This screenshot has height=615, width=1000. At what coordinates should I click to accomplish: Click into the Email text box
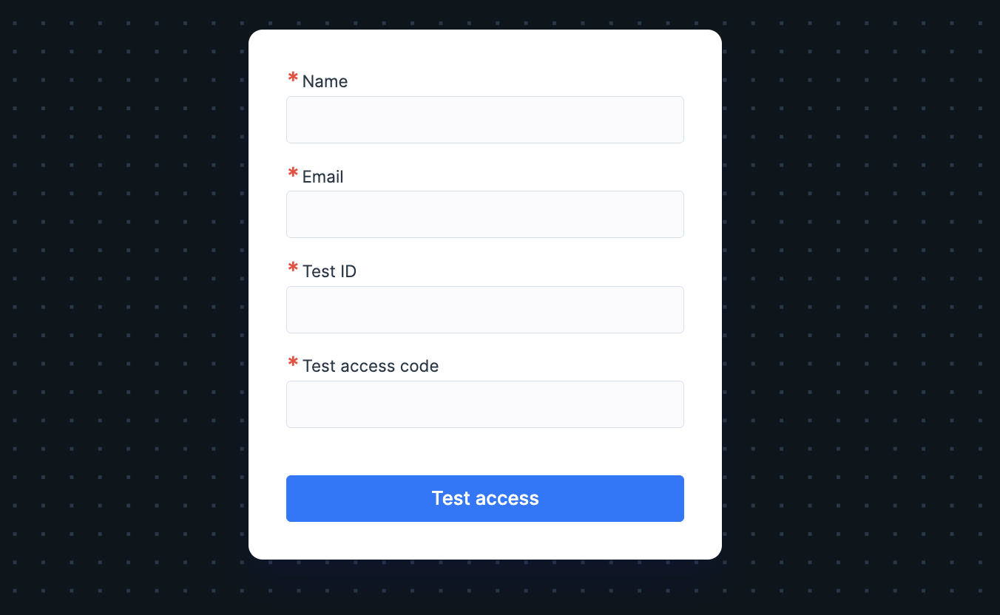(484, 214)
